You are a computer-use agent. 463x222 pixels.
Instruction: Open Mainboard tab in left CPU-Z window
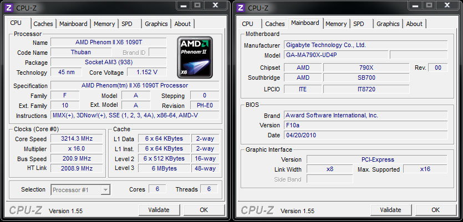73,24
